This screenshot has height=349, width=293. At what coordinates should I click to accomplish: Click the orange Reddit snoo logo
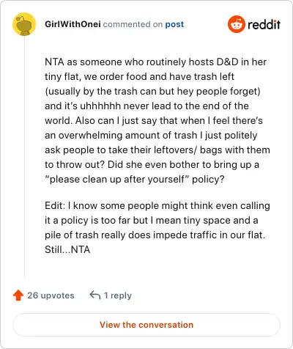[236, 24]
